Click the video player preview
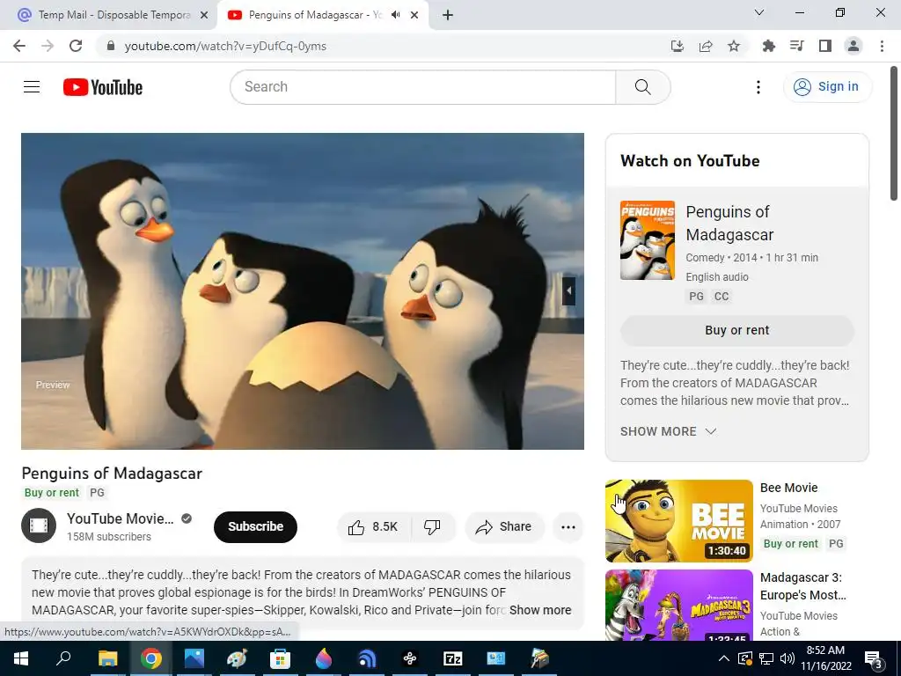The height and width of the screenshot is (676, 901). [303, 290]
